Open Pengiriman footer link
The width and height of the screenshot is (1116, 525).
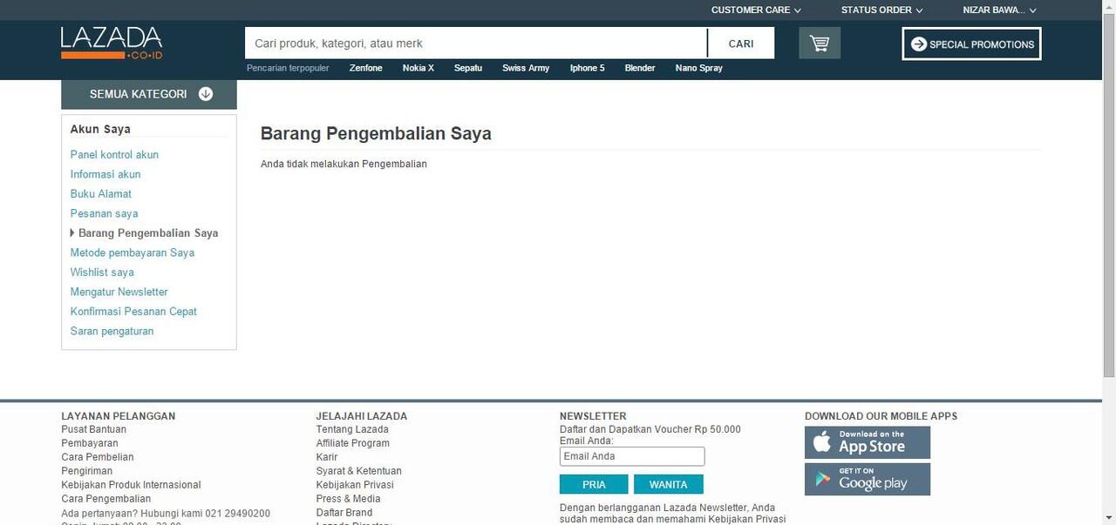[86, 471]
